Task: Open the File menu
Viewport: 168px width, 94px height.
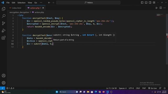Action: tap(8, 3)
